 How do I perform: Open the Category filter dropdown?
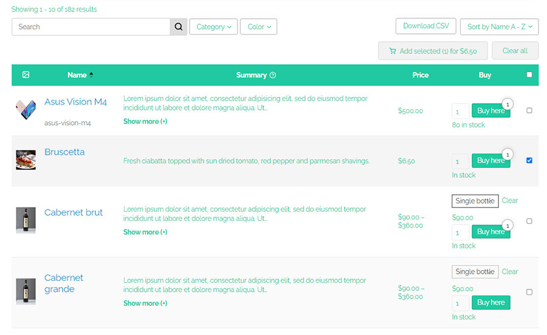213,27
